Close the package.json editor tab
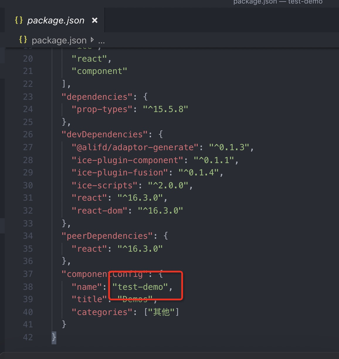 [94, 20]
